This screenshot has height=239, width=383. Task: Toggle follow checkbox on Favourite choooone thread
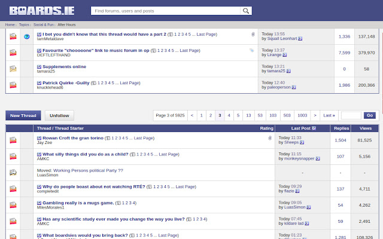pyautogui.click(x=39, y=50)
